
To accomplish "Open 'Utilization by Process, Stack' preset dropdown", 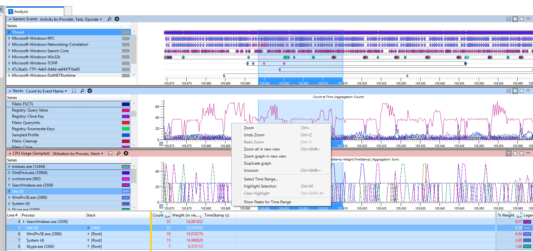I will (x=78, y=154).
